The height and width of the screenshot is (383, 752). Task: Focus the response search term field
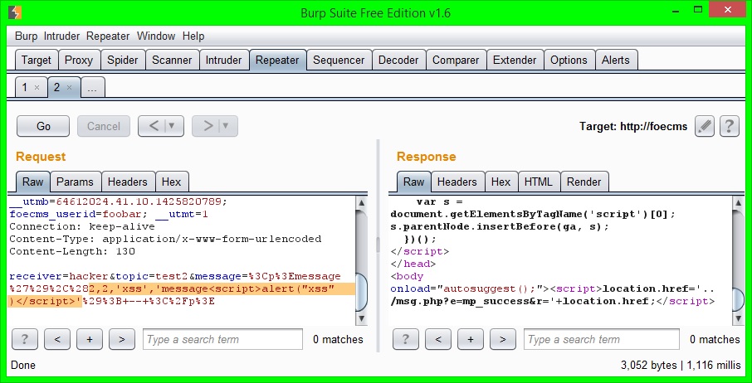point(602,339)
